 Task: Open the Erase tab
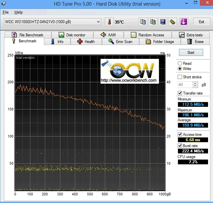(195, 42)
